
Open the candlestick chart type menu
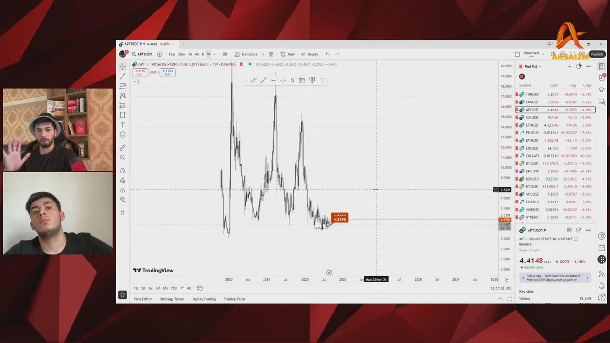coord(225,54)
